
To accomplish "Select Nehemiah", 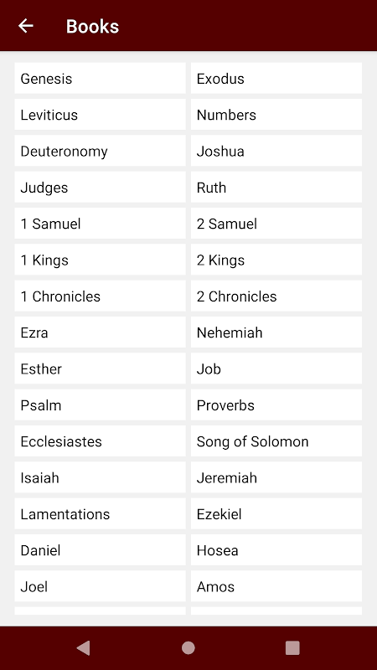I will tap(276, 332).
